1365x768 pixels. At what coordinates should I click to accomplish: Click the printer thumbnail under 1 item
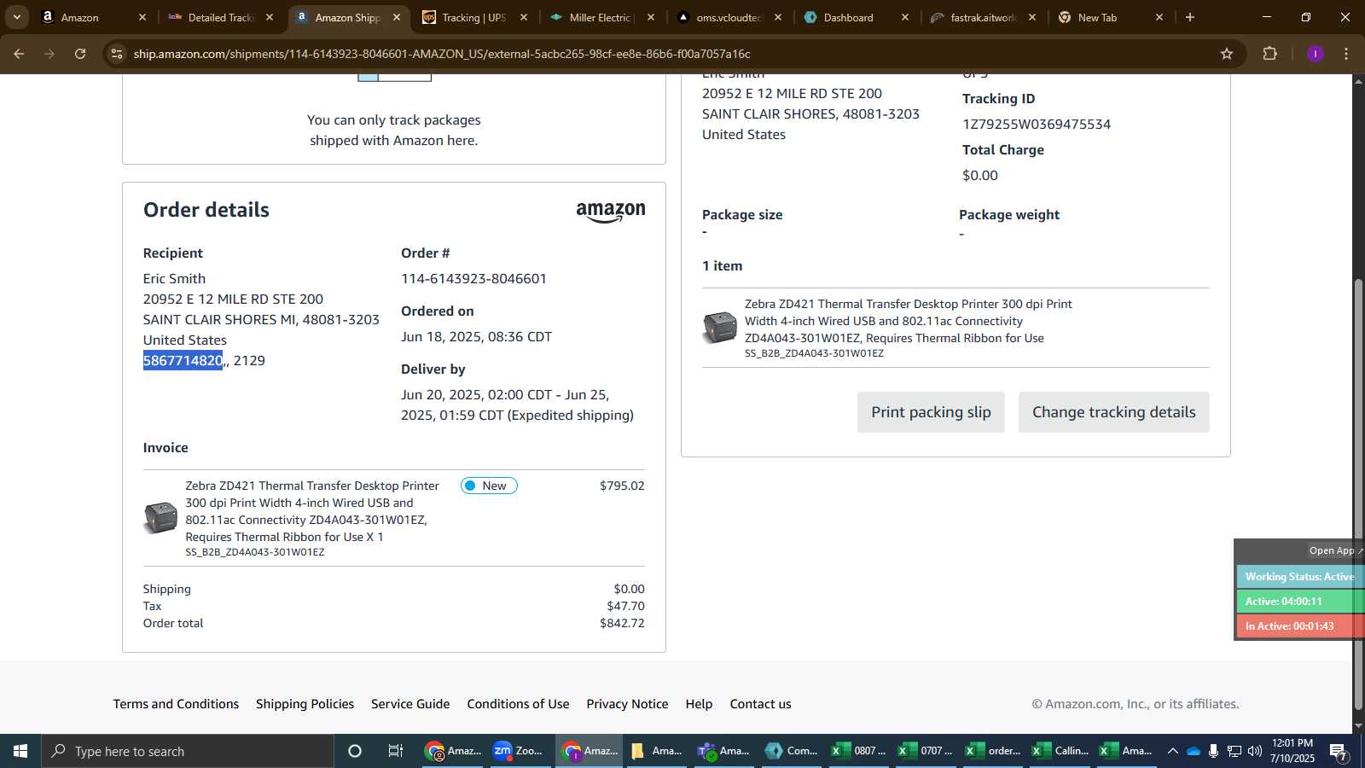click(x=719, y=328)
